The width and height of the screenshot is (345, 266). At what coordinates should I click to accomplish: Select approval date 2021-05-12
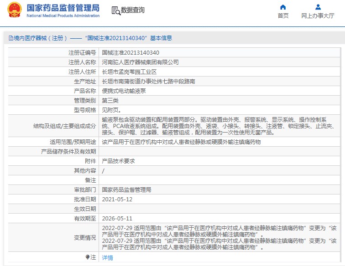coord(117,199)
